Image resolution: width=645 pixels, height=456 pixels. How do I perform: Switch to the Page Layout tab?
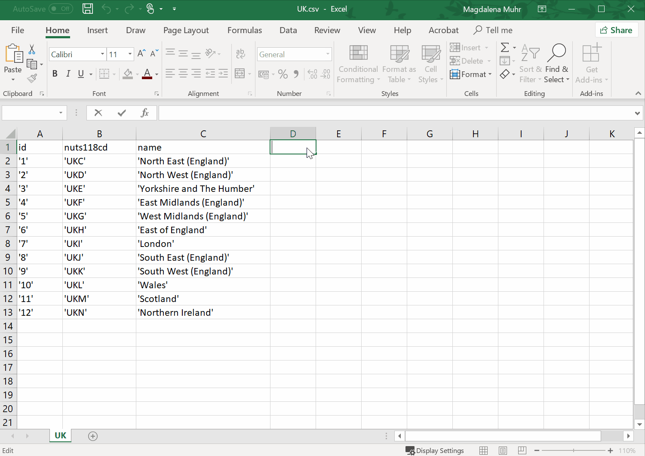(186, 30)
